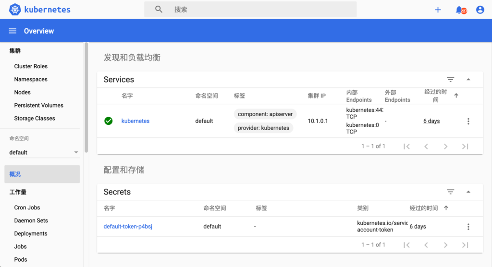Open the 工作量 workloads section
This screenshot has width=492, height=267.
click(x=18, y=192)
